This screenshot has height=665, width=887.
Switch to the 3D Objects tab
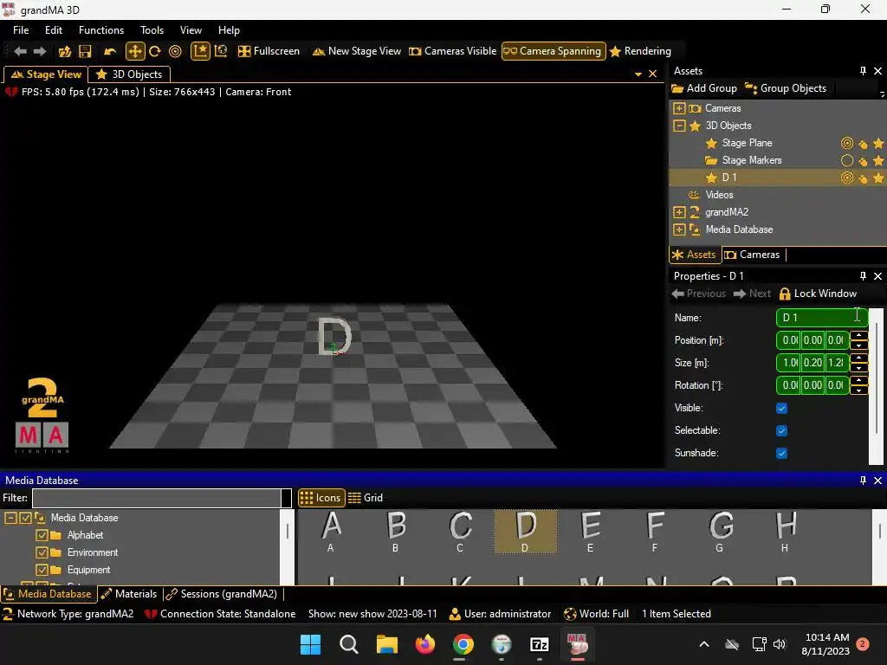pos(130,74)
